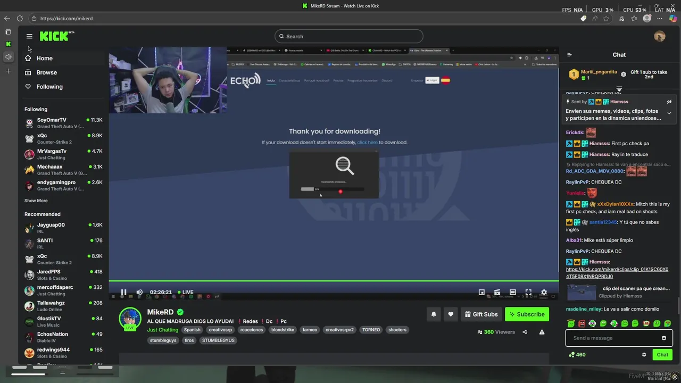Toggle mini player mode
681x383 pixels.
coord(481,292)
